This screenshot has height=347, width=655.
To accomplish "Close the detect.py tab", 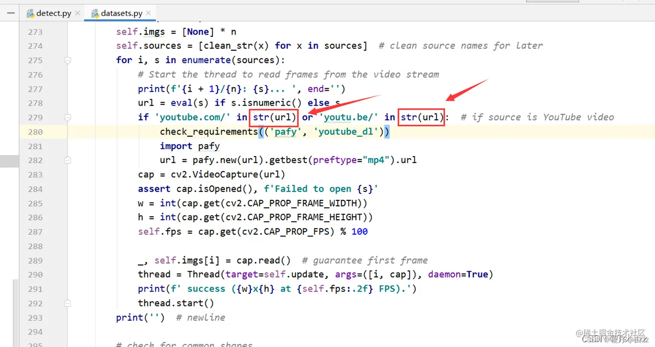I will (78, 13).
